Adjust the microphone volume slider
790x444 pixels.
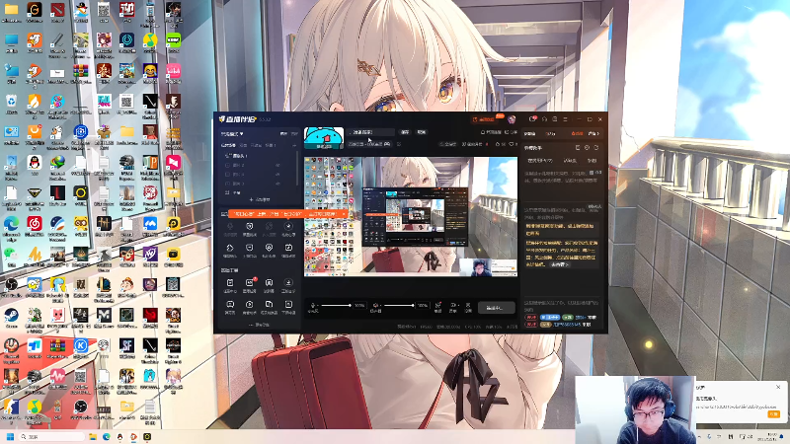click(x=336, y=306)
